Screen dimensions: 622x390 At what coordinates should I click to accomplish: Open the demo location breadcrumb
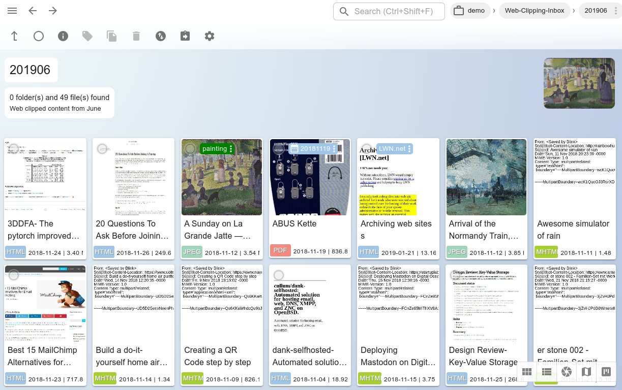470,11
